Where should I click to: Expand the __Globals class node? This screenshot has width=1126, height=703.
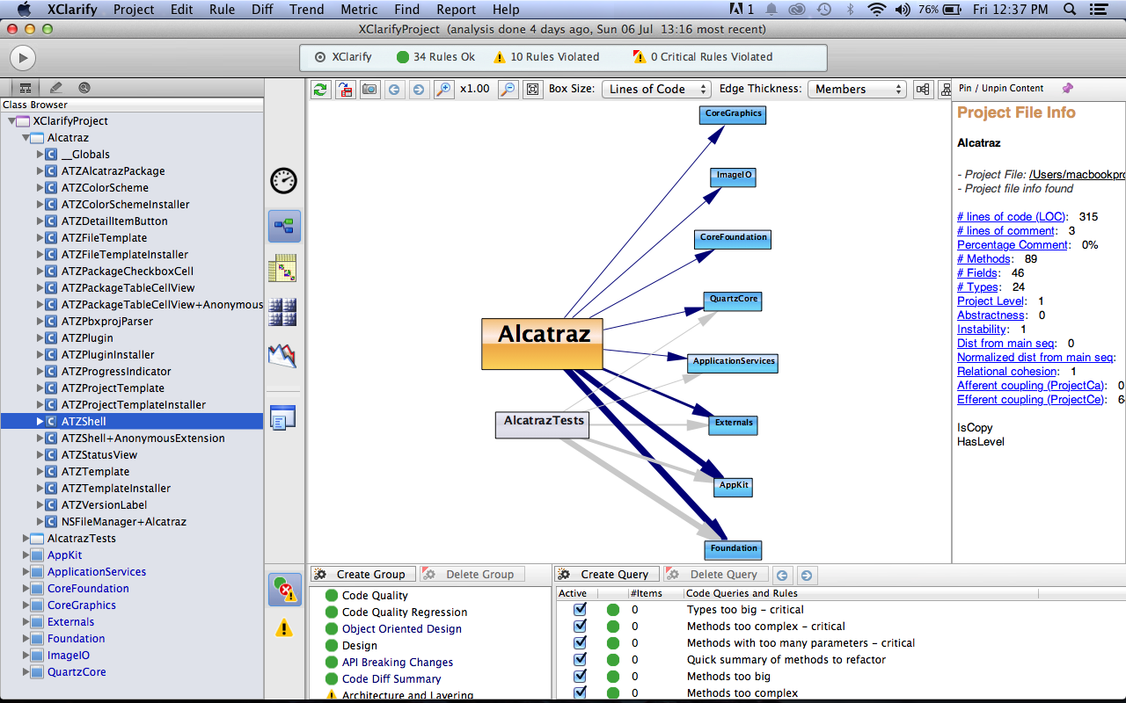click(40, 155)
